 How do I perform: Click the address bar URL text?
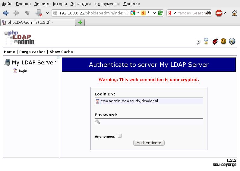91,13
